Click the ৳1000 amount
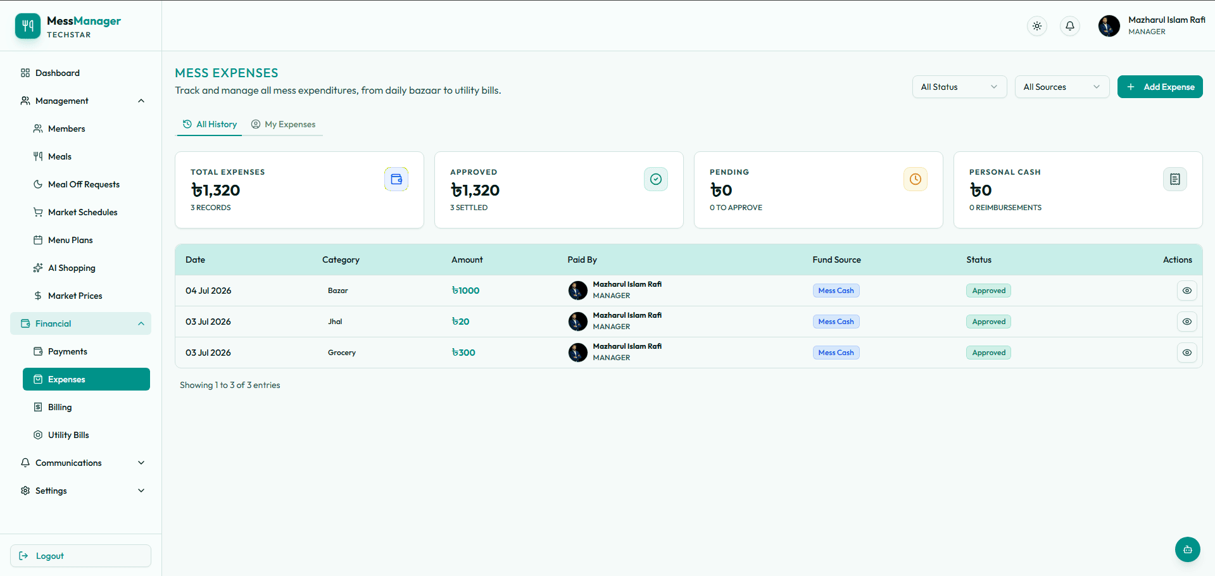The image size is (1215, 576). click(x=465, y=291)
